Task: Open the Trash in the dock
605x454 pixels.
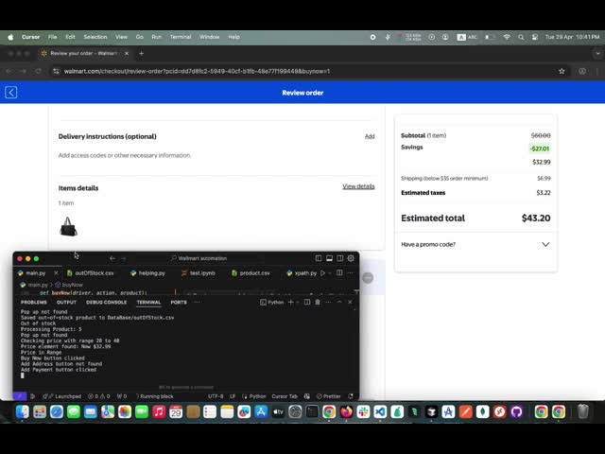Action: (x=583, y=412)
